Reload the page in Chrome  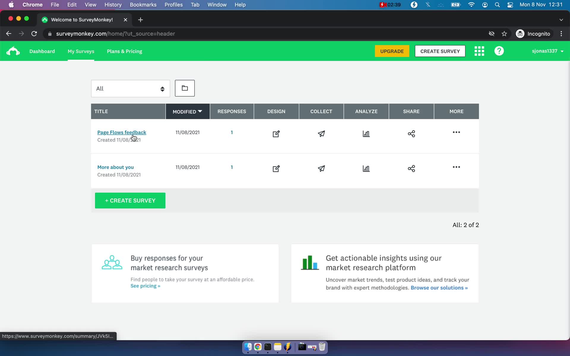34,34
